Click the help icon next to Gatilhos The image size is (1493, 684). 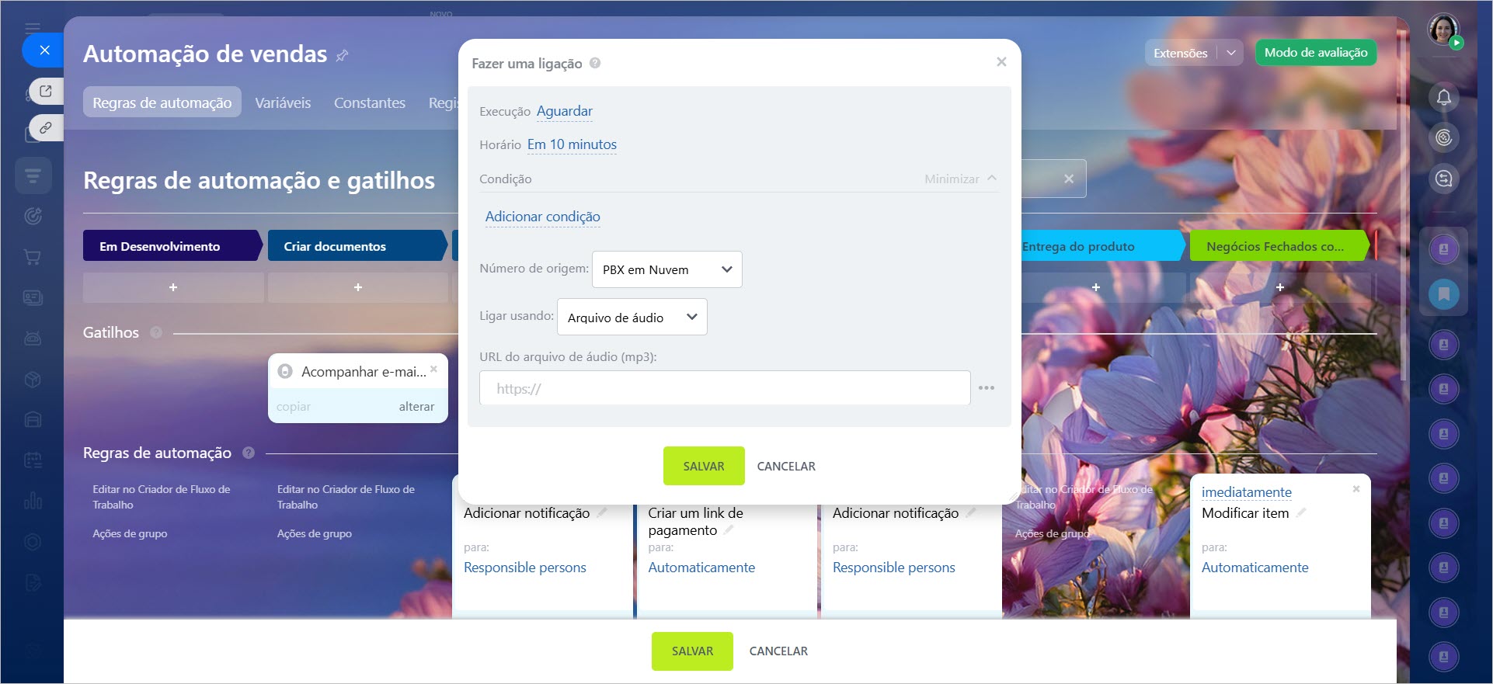pos(156,332)
